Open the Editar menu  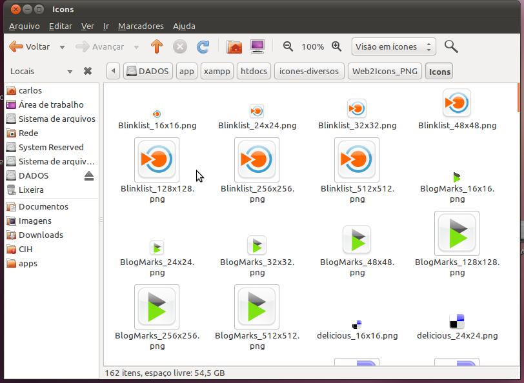(x=61, y=26)
